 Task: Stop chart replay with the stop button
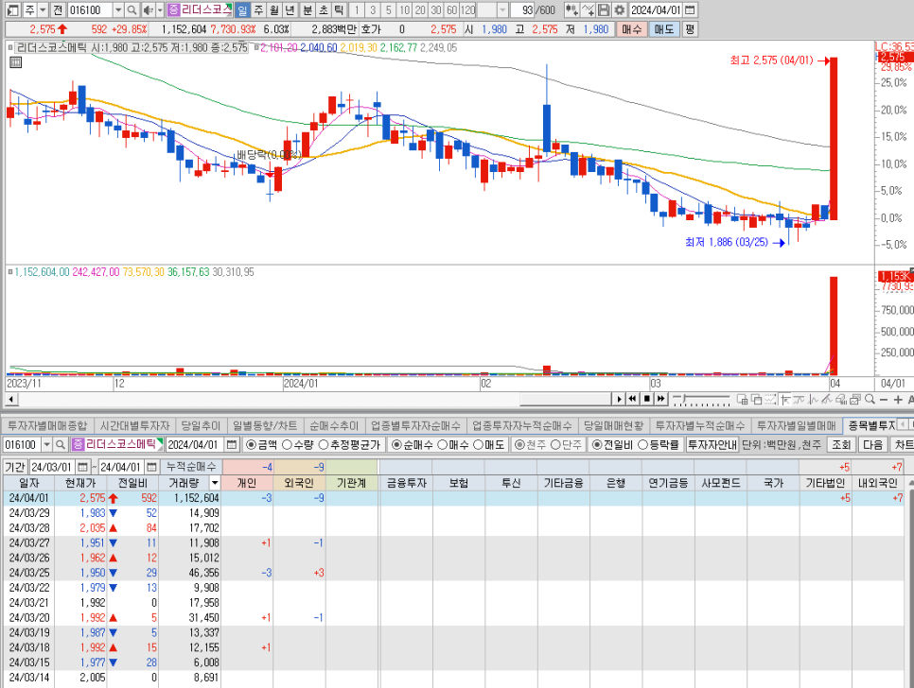coord(646,399)
